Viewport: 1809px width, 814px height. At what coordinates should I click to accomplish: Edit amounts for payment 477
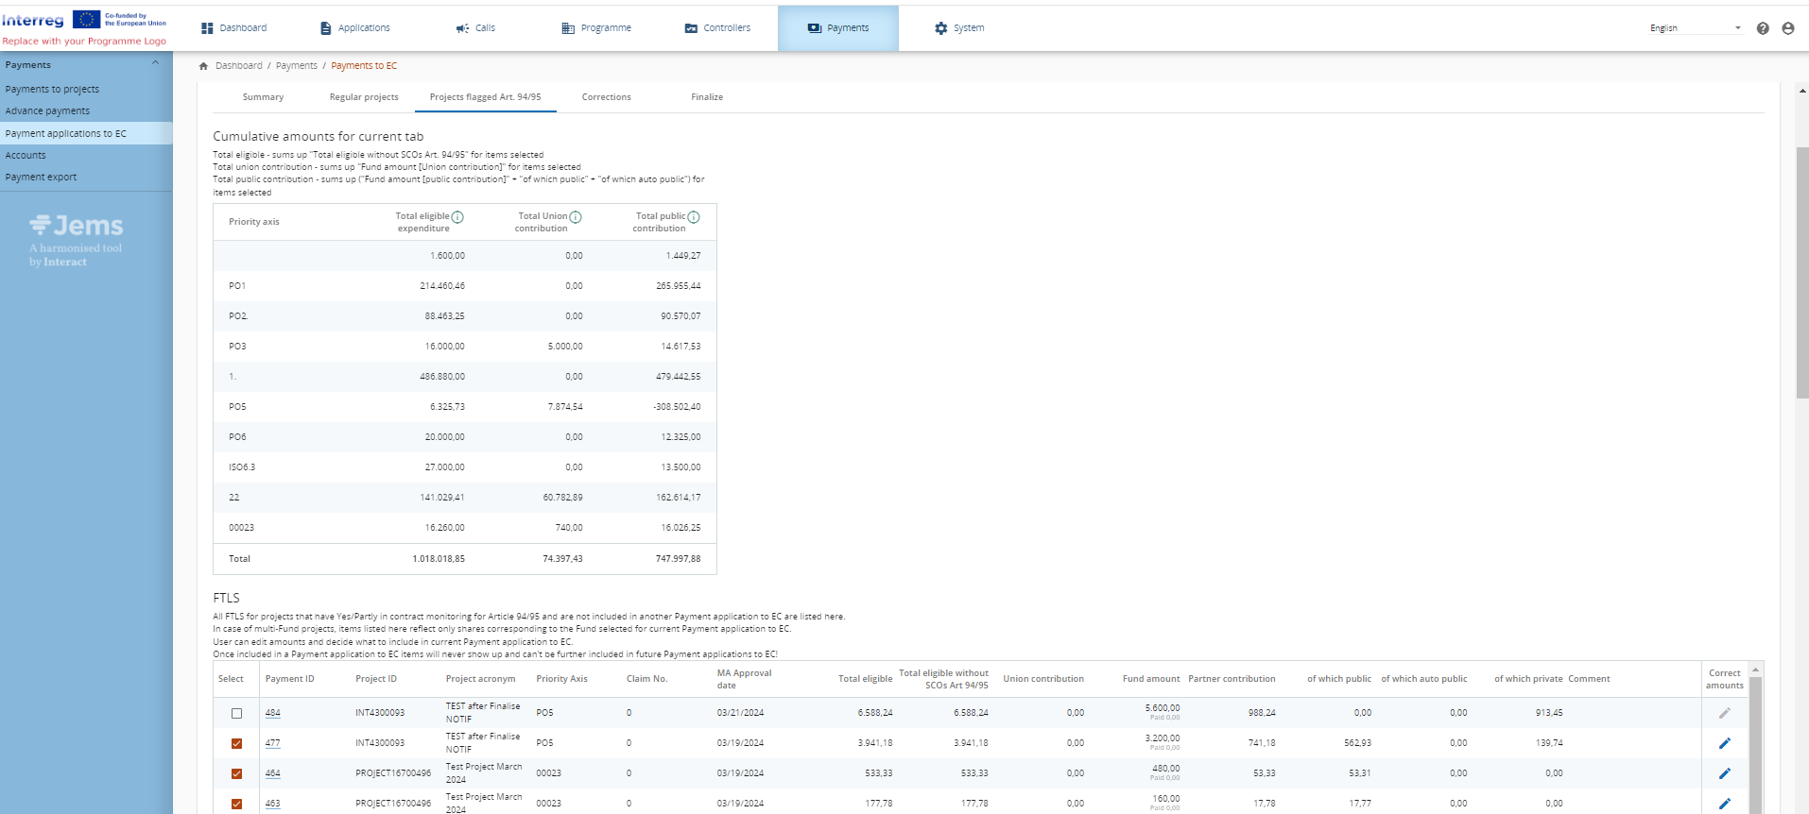click(1725, 743)
